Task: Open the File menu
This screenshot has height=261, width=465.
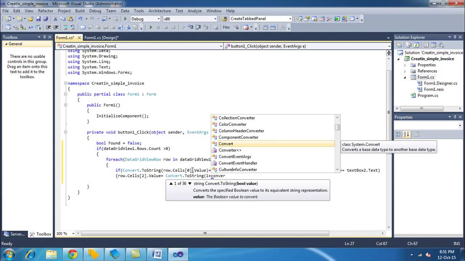Action: point(6,11)
